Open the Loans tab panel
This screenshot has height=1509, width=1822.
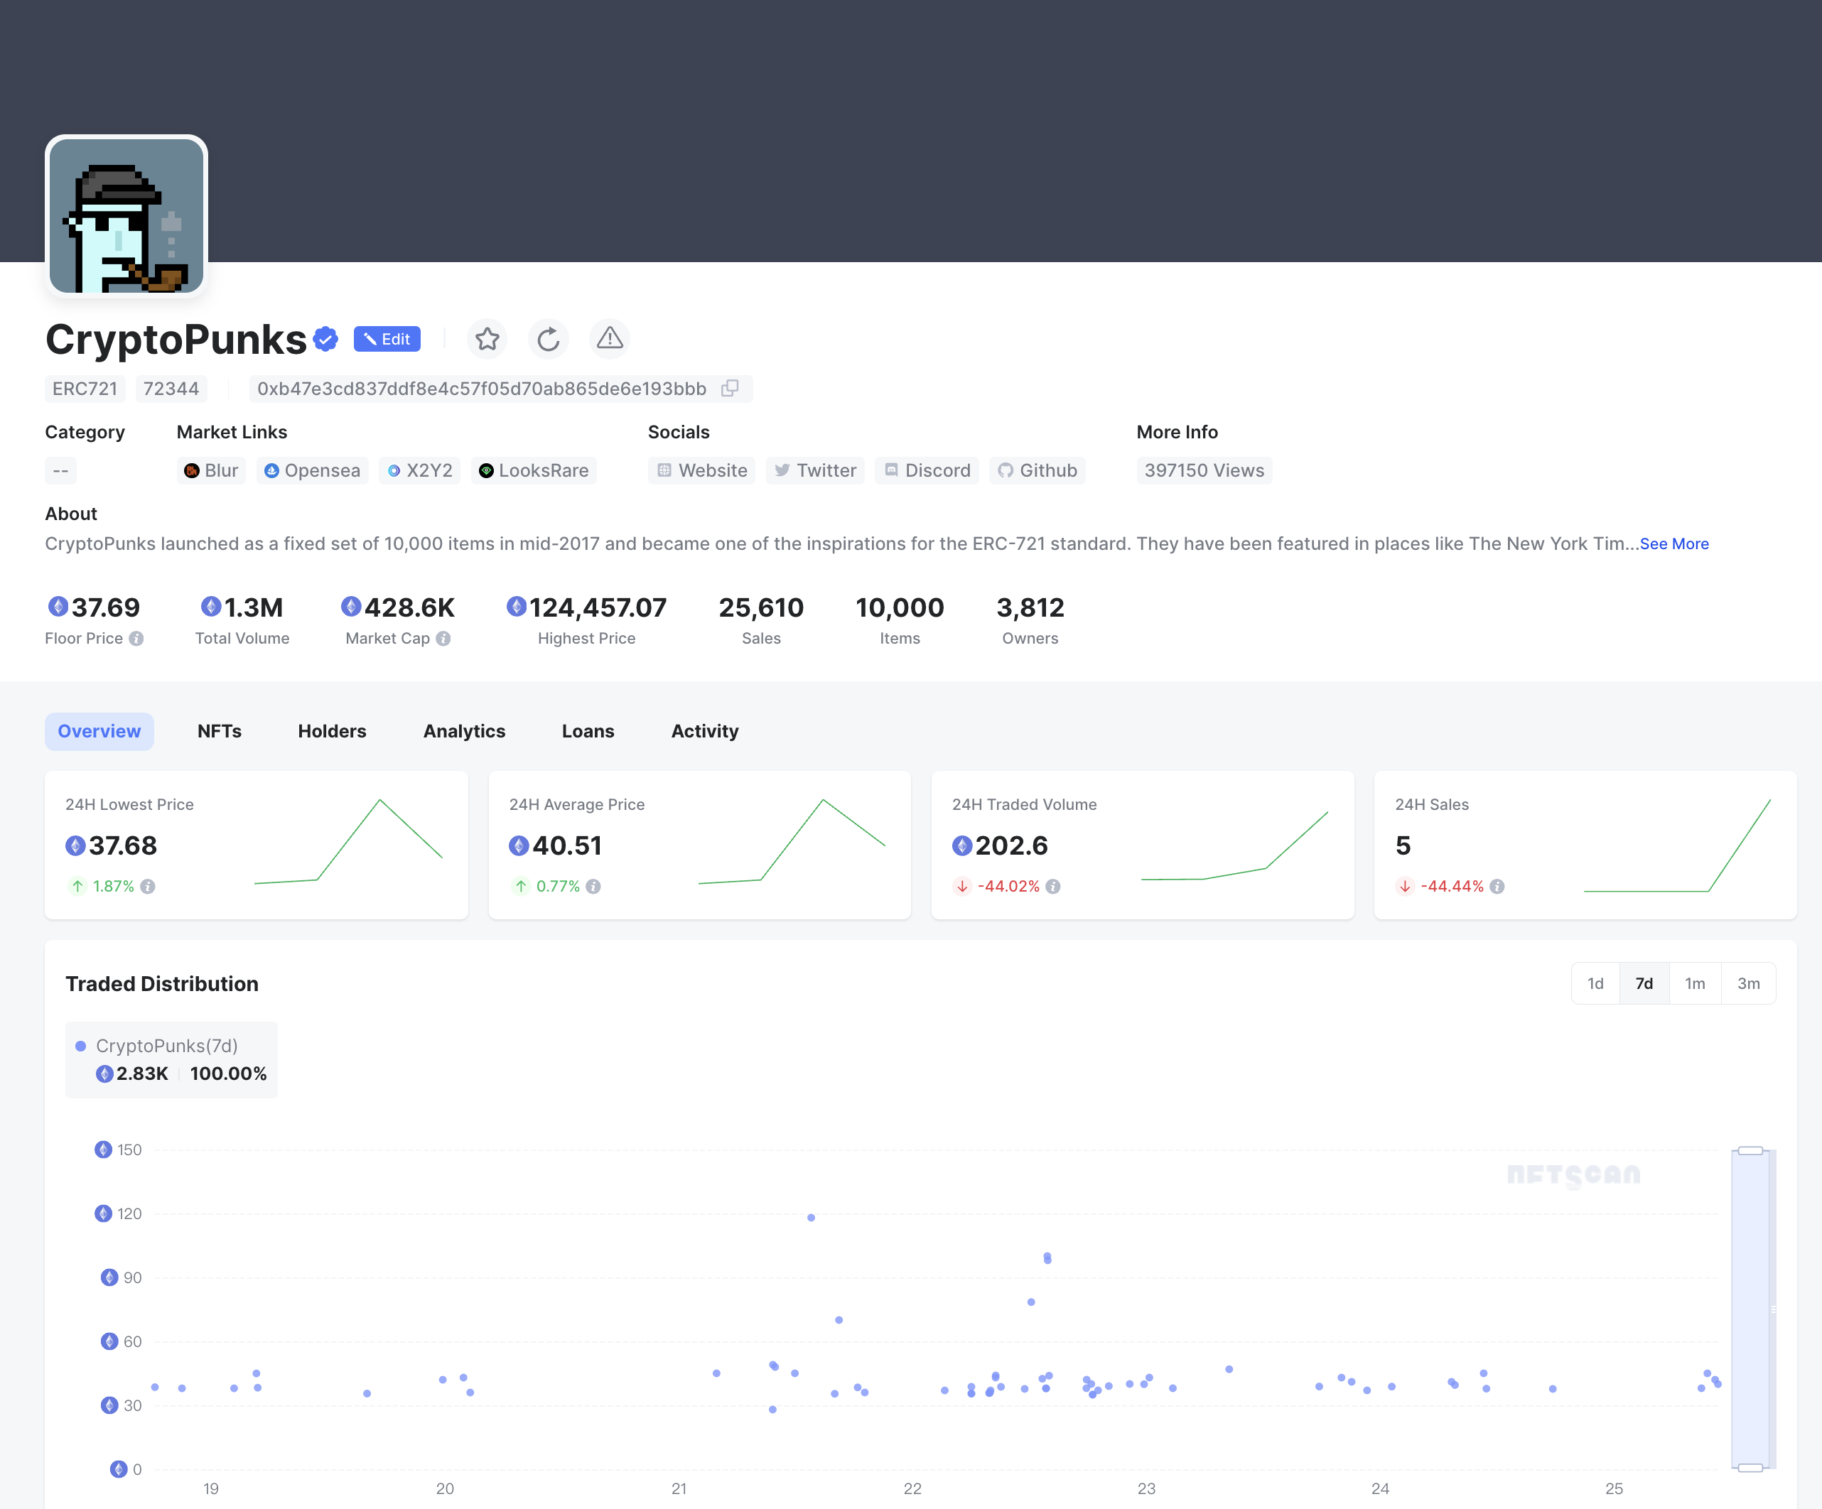pyautogui.click(x=588, y=730)
